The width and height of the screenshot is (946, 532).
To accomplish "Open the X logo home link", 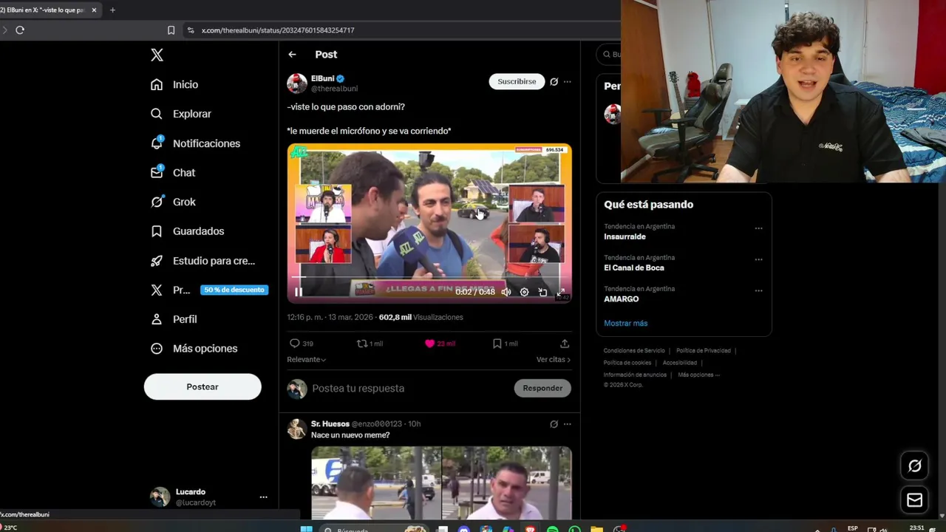I will (157, 55).
